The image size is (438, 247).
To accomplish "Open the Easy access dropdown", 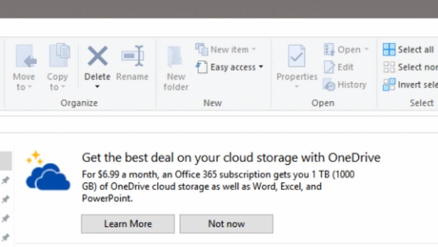I will (261, 67).
